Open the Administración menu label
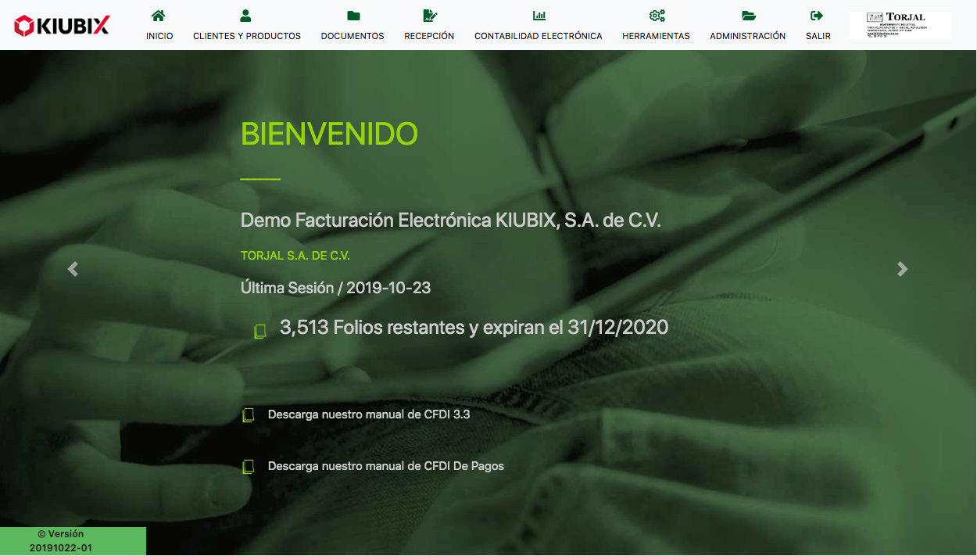Screen dimensions: 977x556 click(x=748, y=36)
